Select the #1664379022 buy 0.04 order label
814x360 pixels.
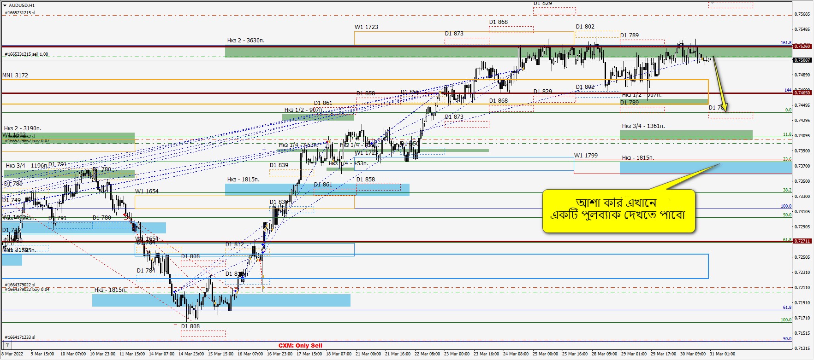[27, 290]
